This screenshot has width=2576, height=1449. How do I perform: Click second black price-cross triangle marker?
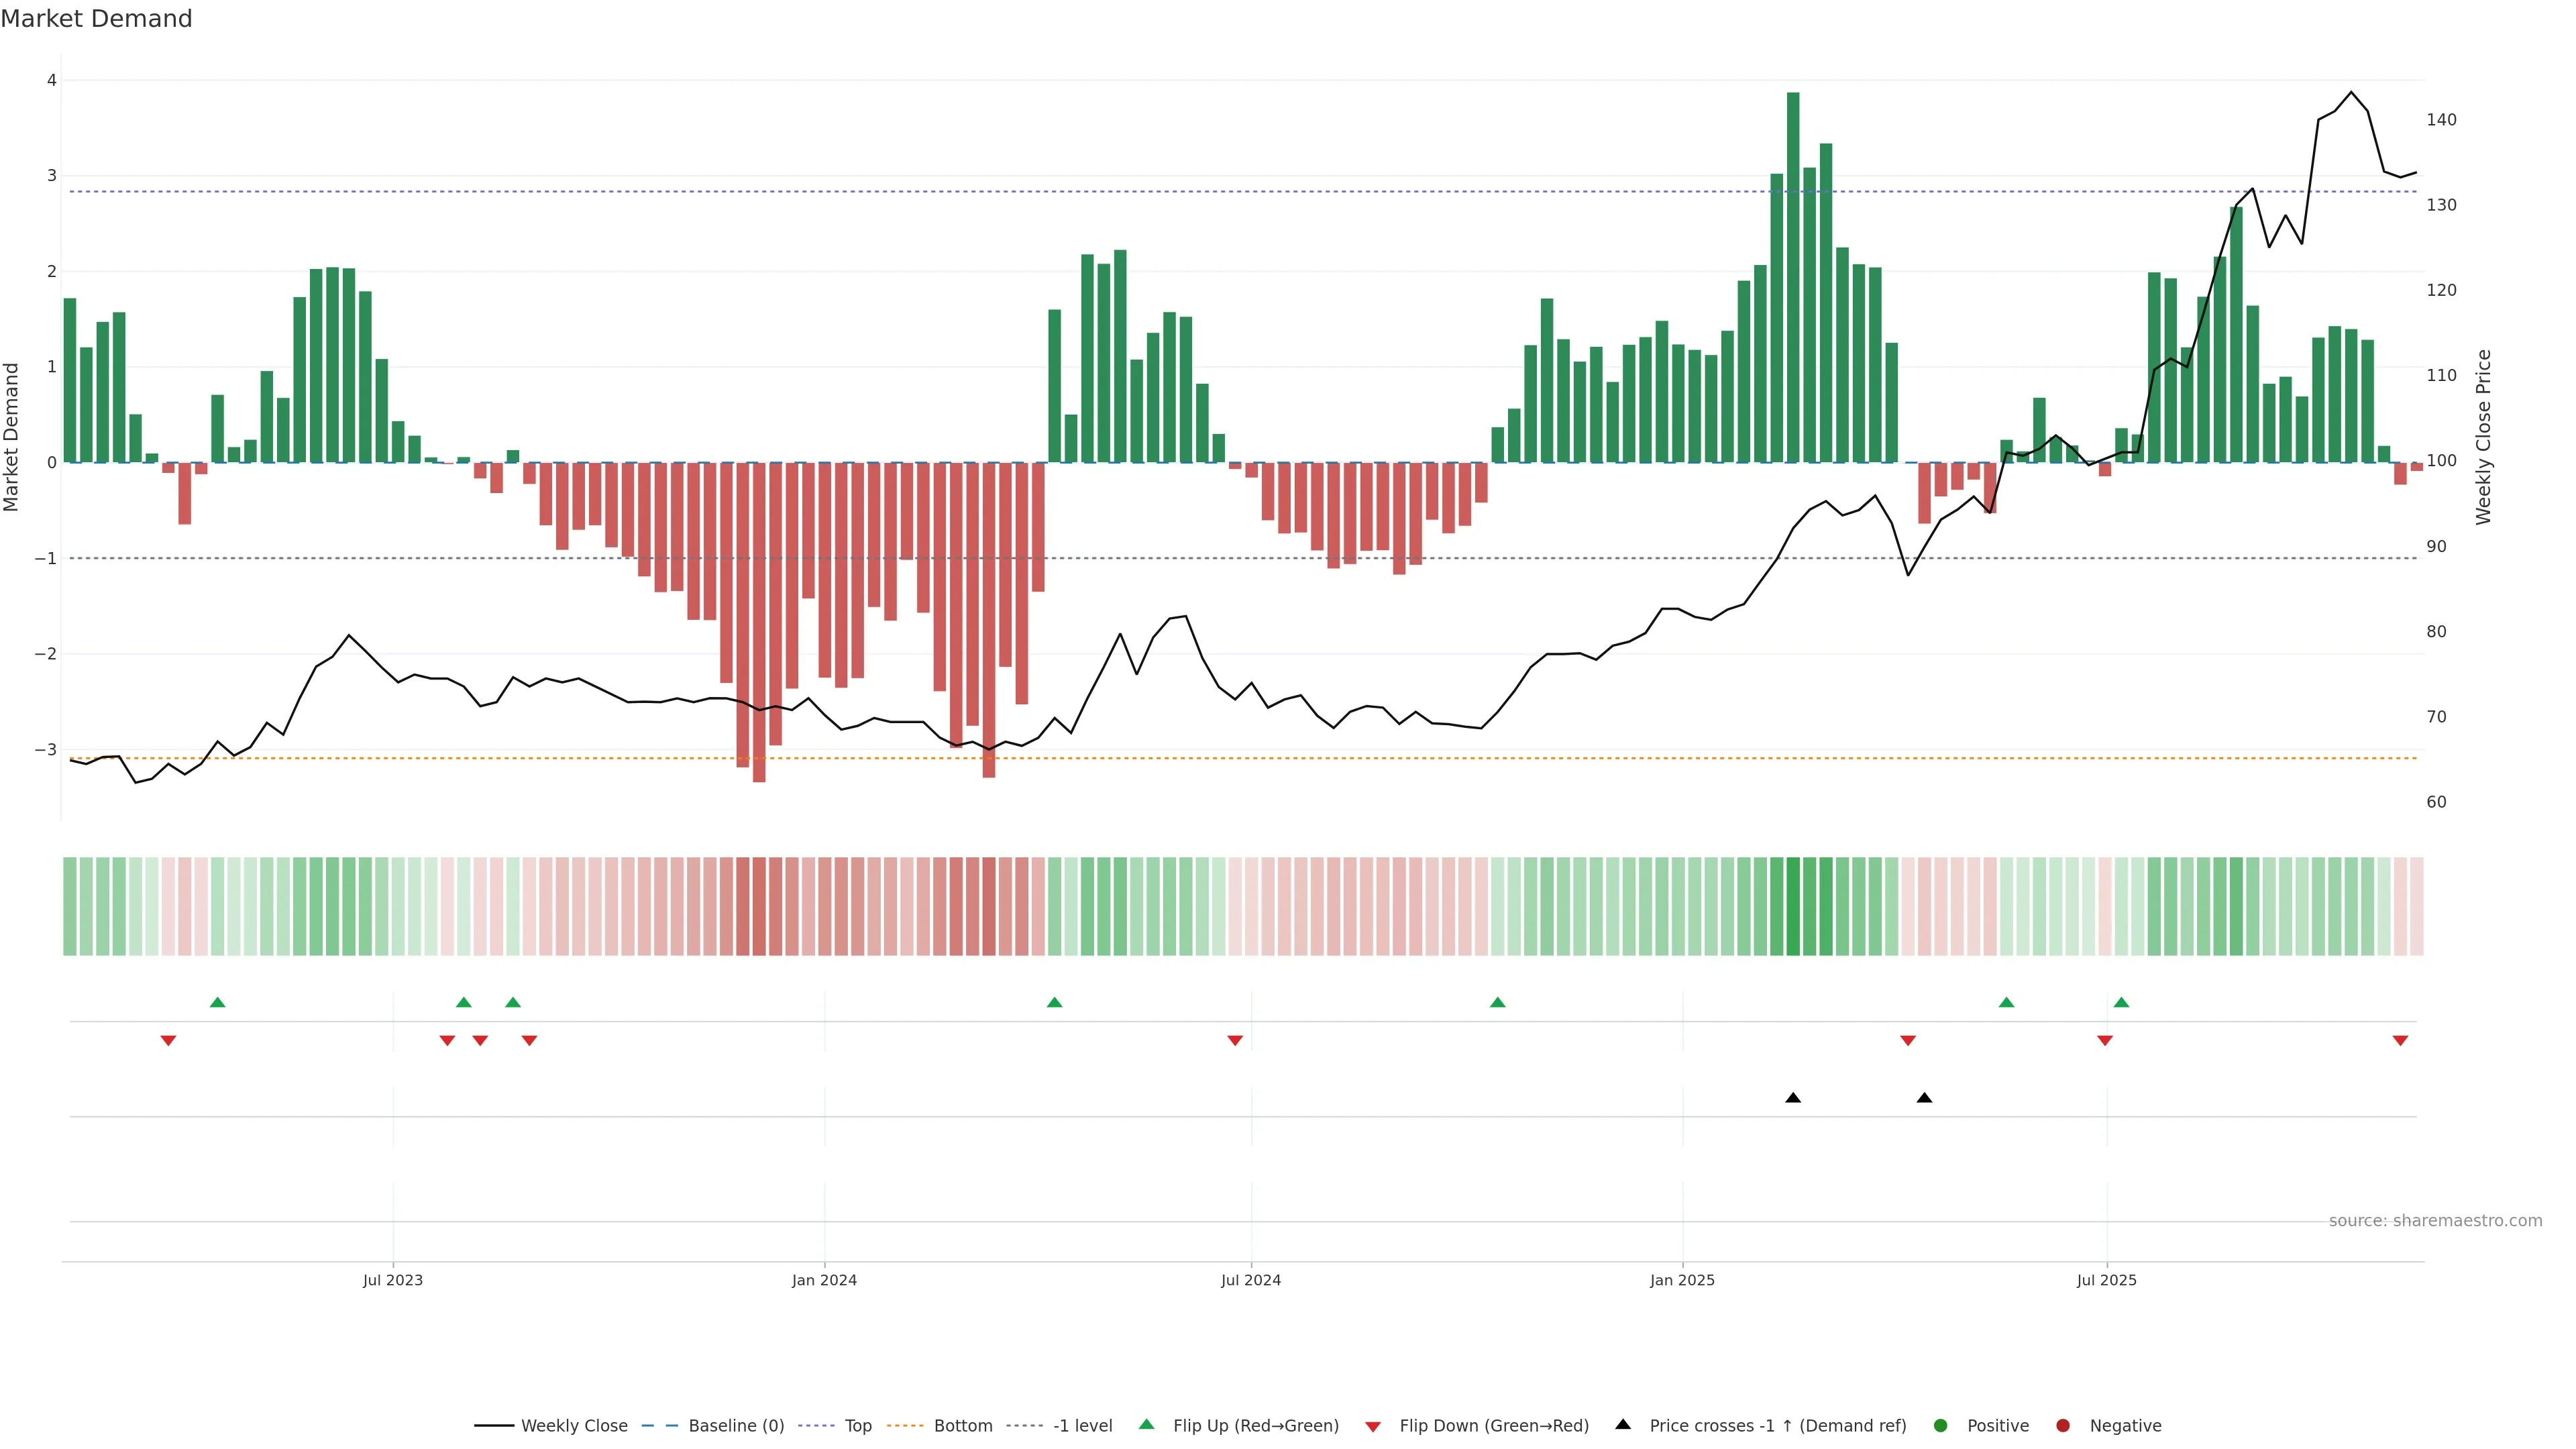click(1924, 1098)
